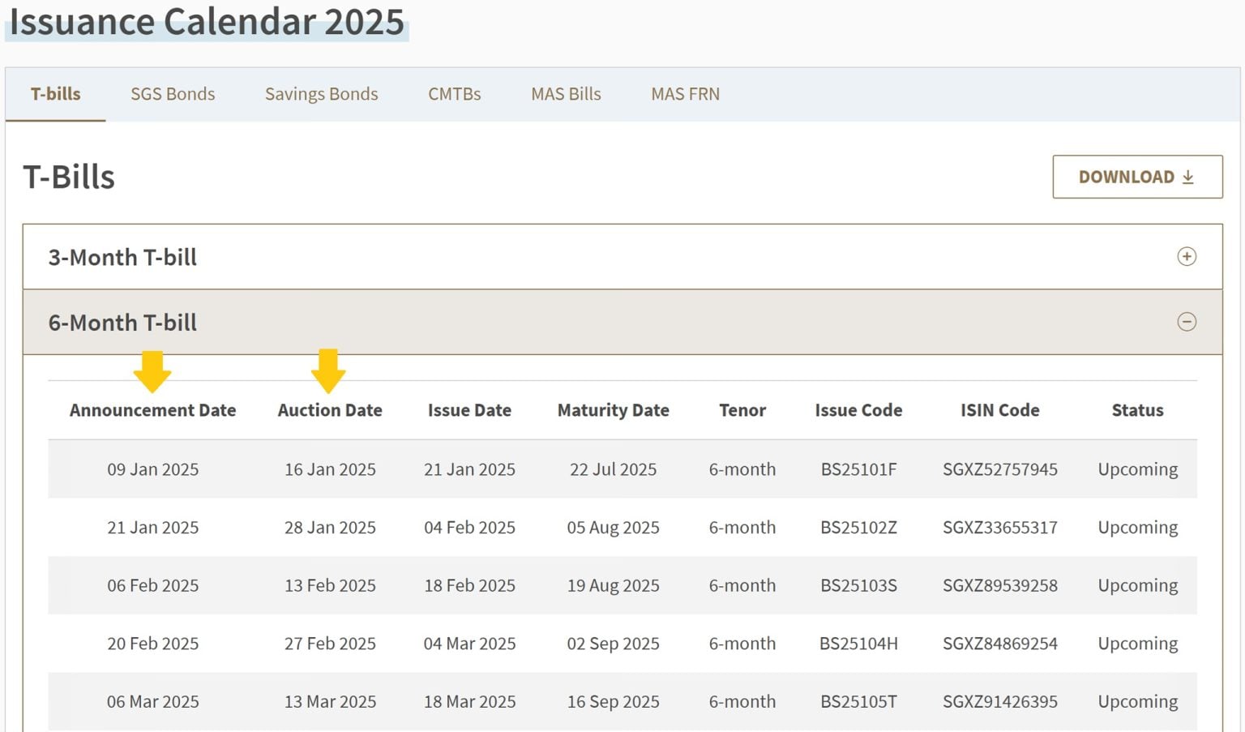
Task: Select the CMTBs tab
Action: coord(454,94)
